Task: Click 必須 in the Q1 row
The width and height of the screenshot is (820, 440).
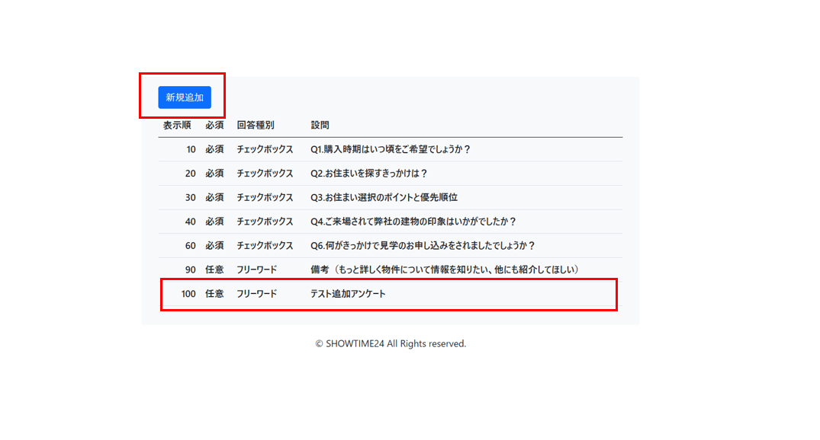Action: click(x=214, y=149)
